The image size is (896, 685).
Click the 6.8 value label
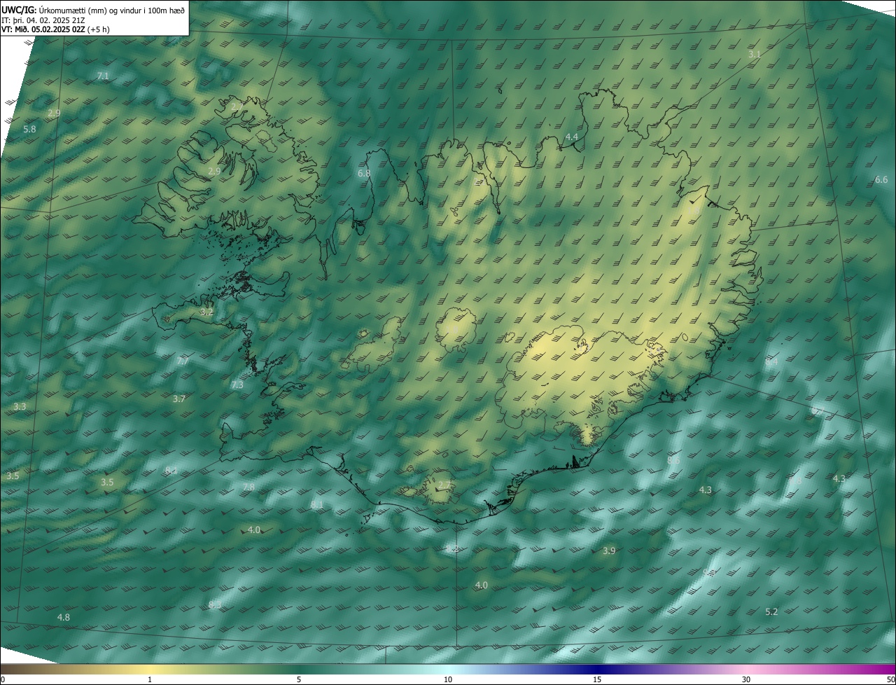[x=364, y=173]
